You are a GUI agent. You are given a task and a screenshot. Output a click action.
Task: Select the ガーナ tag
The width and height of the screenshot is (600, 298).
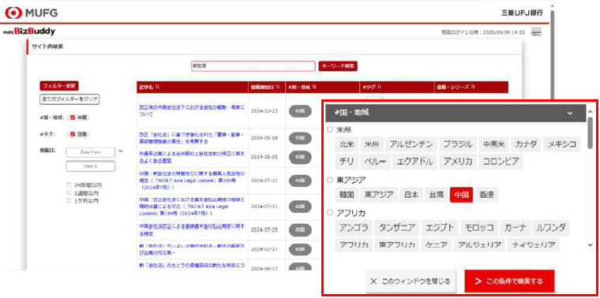click(515, 228)
